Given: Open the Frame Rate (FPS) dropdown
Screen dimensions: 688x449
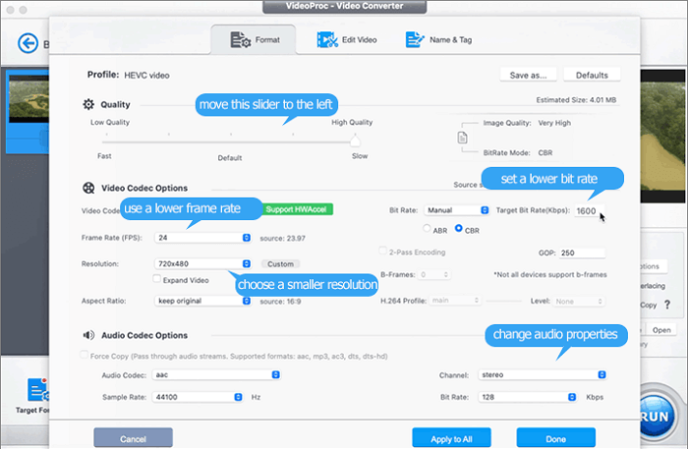Looking at the screenshot, I should tap(203, 238).
